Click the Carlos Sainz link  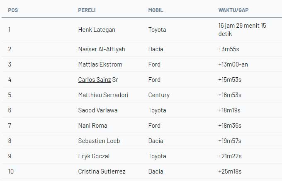(94, 80)
